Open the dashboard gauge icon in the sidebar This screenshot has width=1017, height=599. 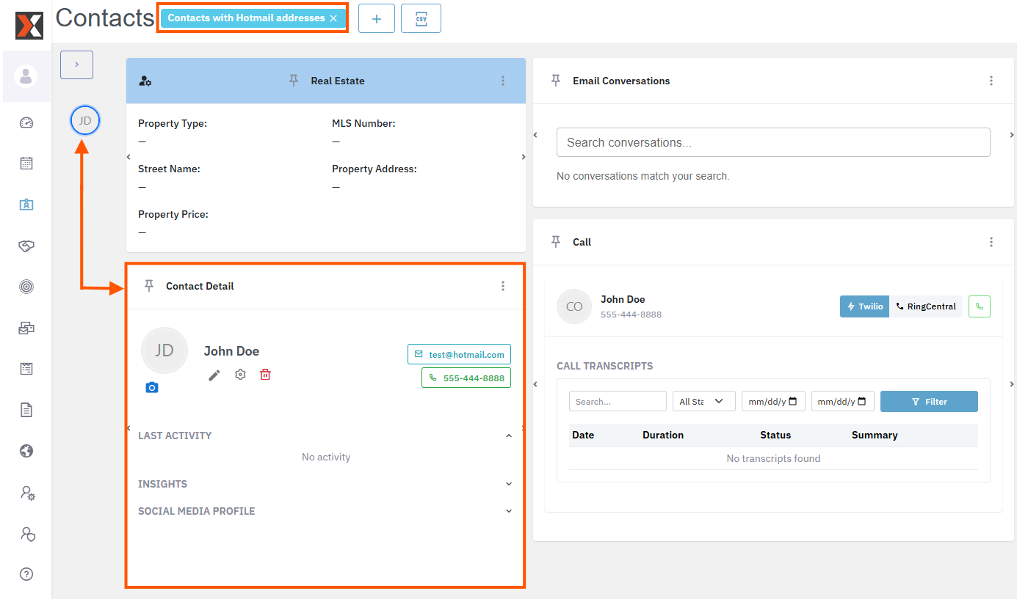[26, 122]
